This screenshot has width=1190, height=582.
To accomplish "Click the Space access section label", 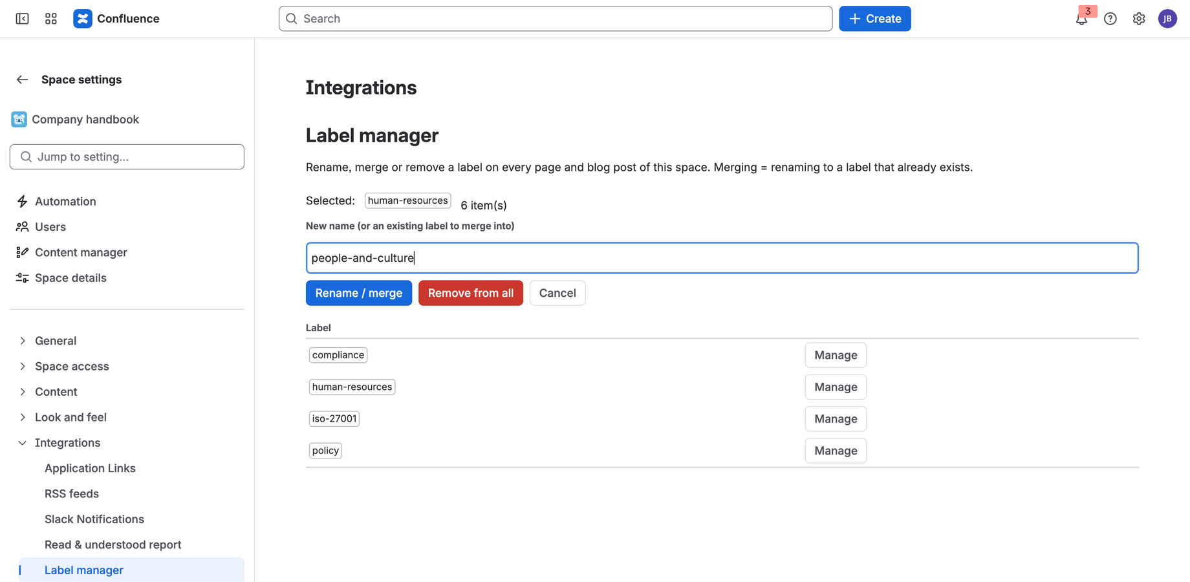I will 72,366.
